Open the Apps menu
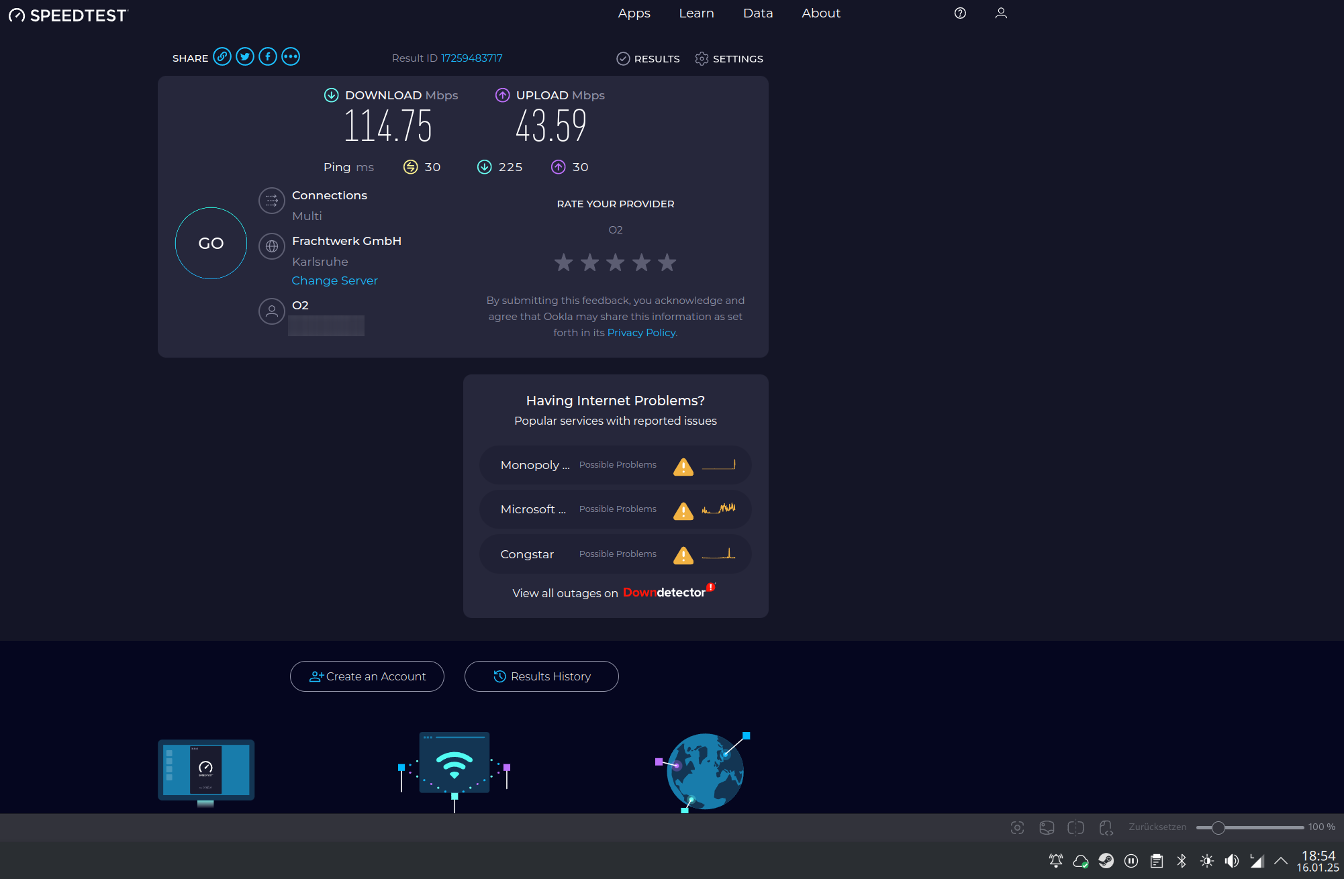The width and height of the screenshot is (1344, 879). click(x=634, y=13)
